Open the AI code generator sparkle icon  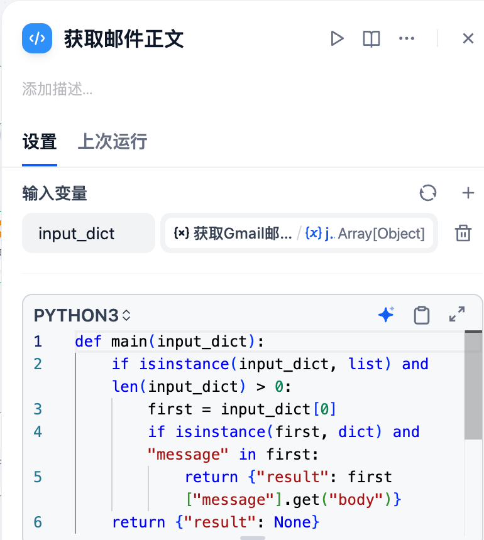pos(386,315)
